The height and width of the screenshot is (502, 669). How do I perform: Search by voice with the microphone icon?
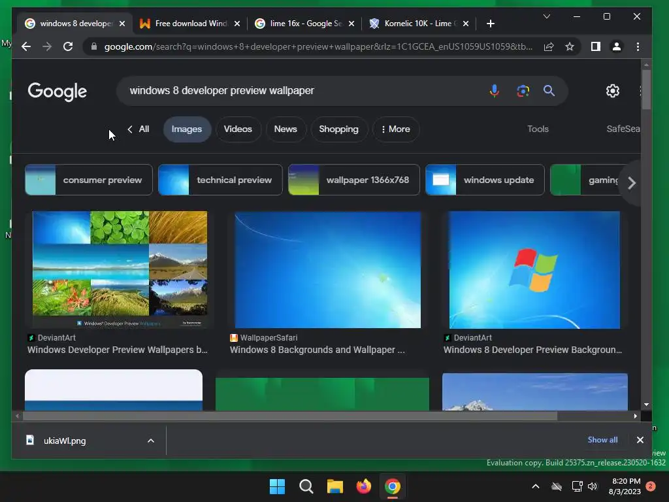(x=495, y=91)
